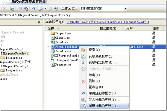Image resolution: width=167 pixels, height=111 pixels.
Task: Close the folders pane with the X
Action: pyautogui.click(x=39, y=22)
